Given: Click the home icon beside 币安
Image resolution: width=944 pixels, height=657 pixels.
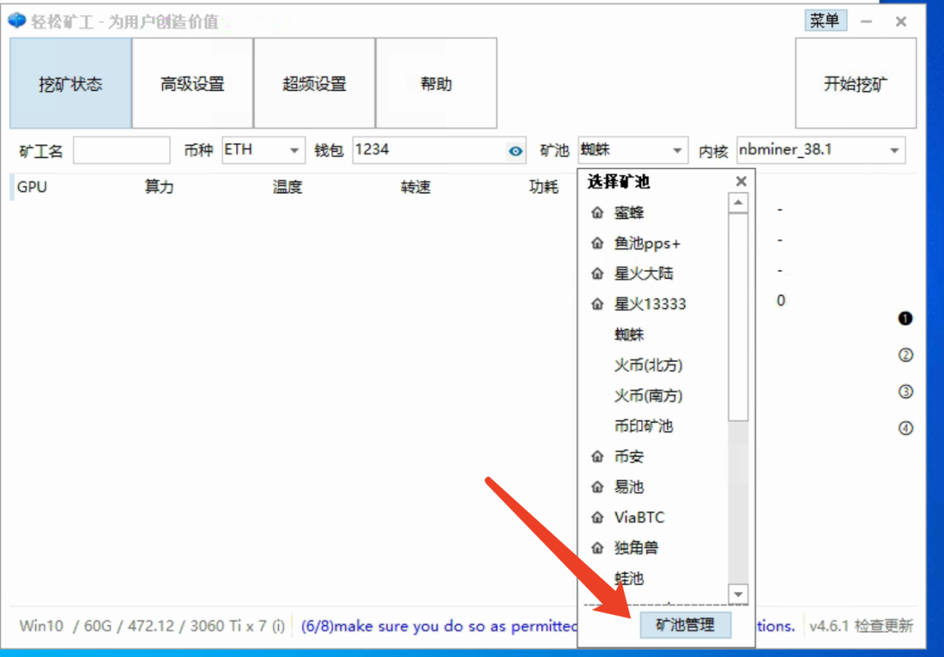Looking at the screenshot, I should pyautogui.click(x=597, y=456).
